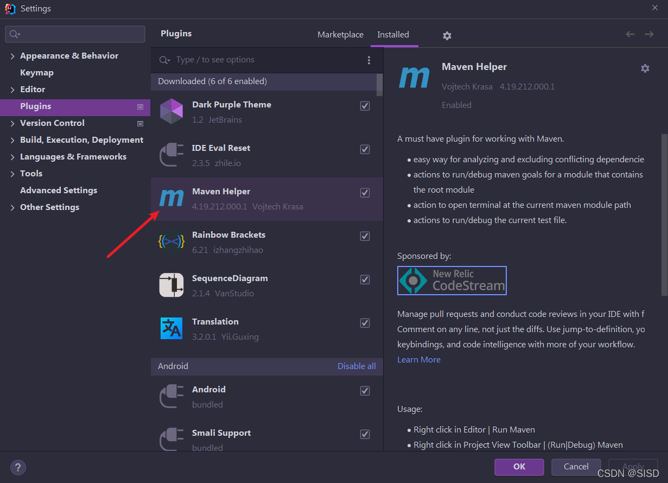Click the project-level icon beside Plugins
Screen dimensions: 668x483
point(140,107)
